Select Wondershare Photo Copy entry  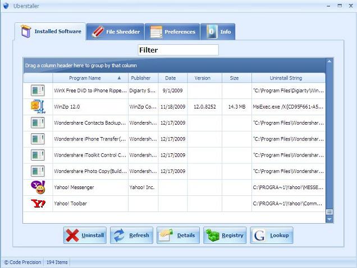click(x=90, y=171)
